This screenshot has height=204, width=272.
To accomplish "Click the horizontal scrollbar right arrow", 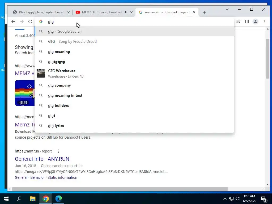I will click(263, 189).
